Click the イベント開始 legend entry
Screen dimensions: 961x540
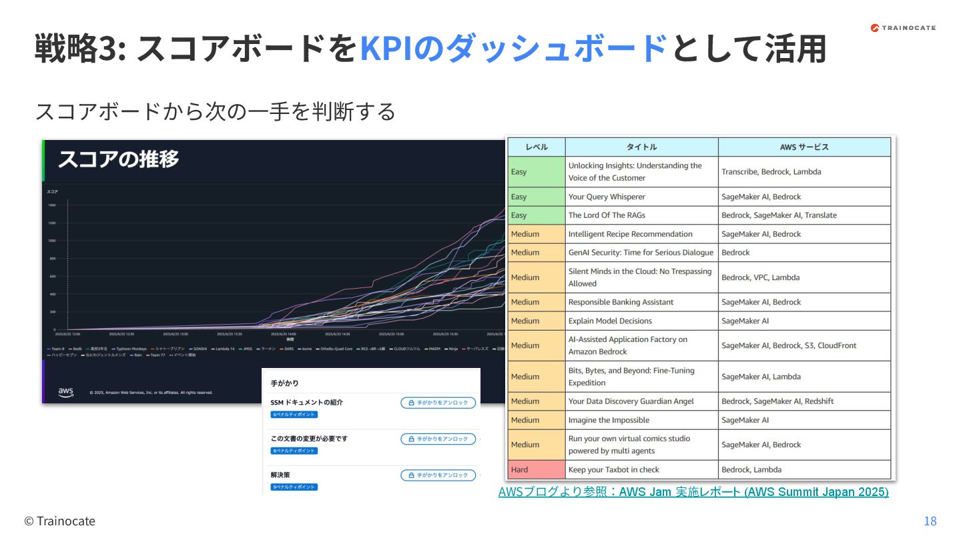pyautogui.click(x=182, y=355)
